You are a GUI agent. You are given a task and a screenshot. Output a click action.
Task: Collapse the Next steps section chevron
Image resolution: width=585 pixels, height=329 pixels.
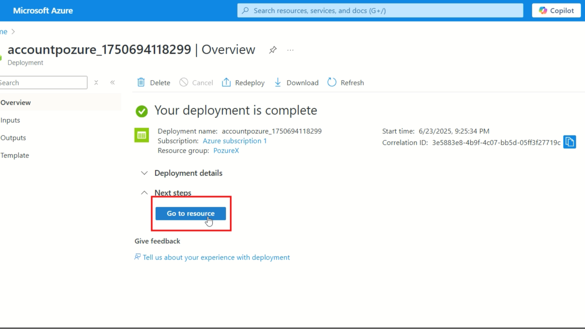pyautogui.click(x=144, y=193)
